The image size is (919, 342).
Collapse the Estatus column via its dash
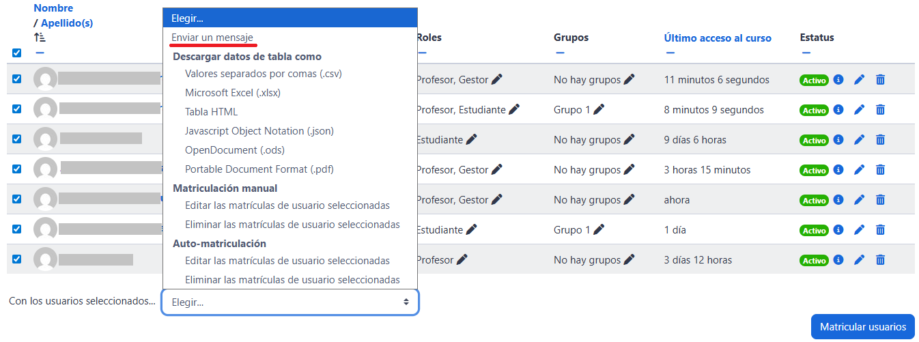(x=806, y=53)
